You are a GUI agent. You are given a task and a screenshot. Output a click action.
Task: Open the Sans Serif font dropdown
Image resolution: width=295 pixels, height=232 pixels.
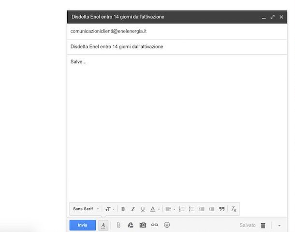point(86,209)
